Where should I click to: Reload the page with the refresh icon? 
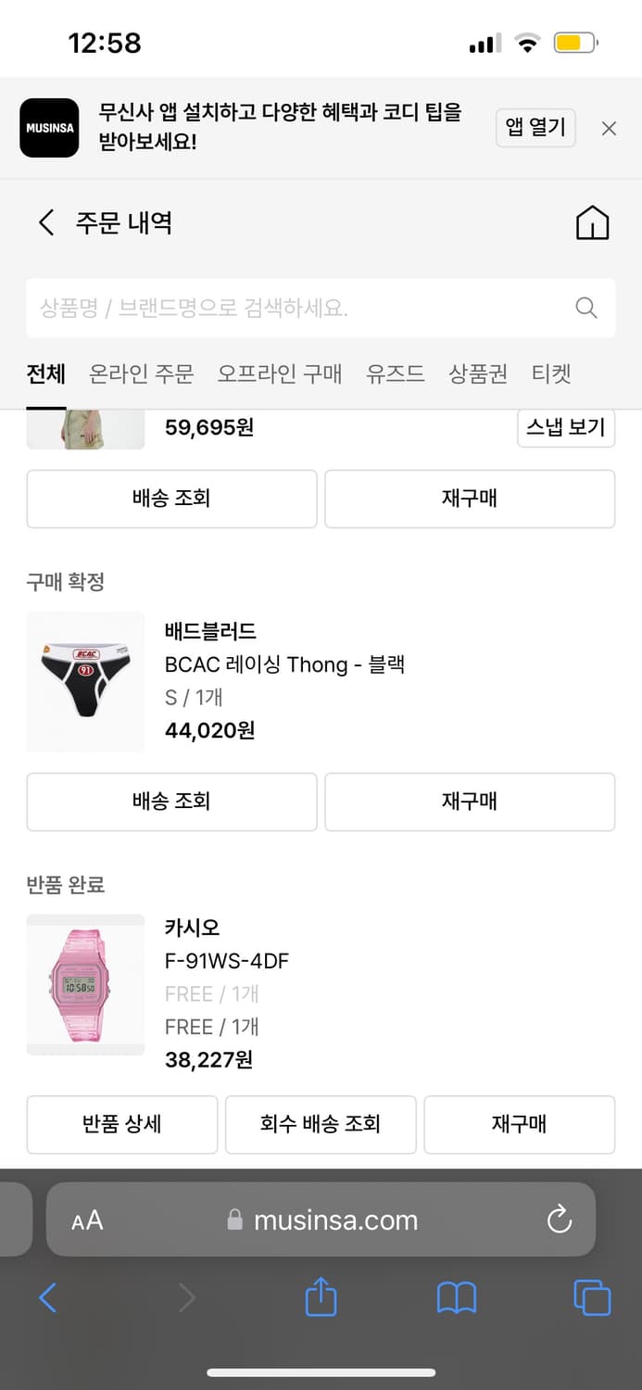[559, 1220]
